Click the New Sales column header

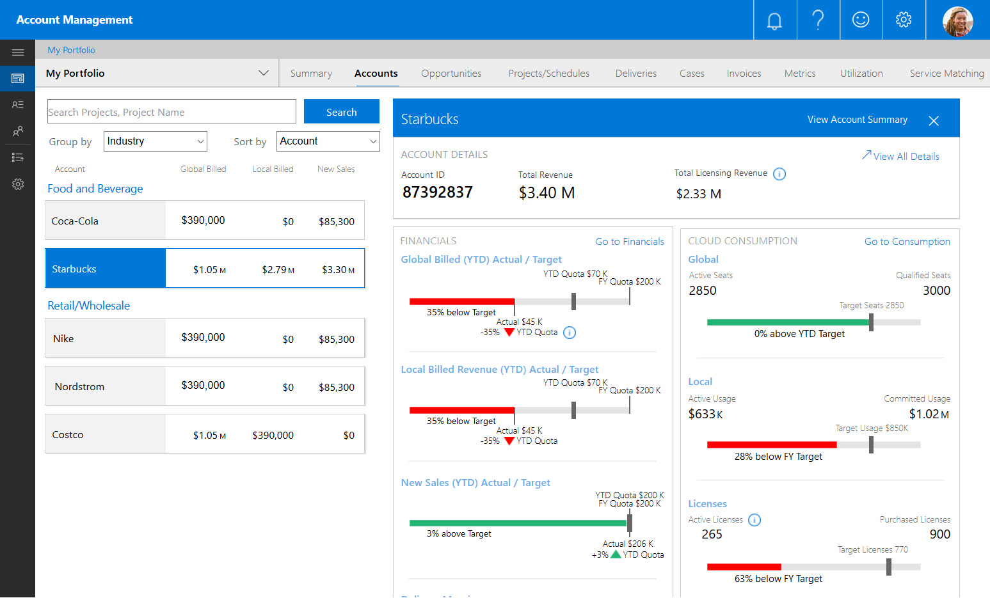[x=336, y=169]
